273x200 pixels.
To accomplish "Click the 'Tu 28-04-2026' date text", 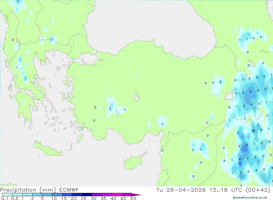I will tap(181, 190).
